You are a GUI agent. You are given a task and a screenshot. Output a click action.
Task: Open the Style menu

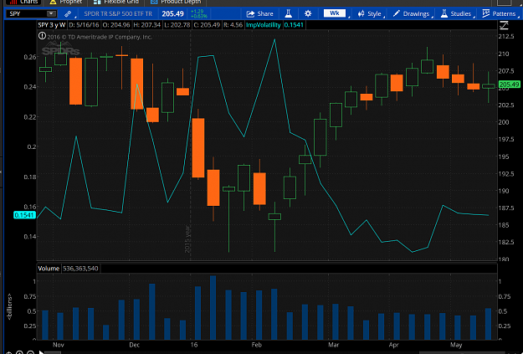(370, 13)
